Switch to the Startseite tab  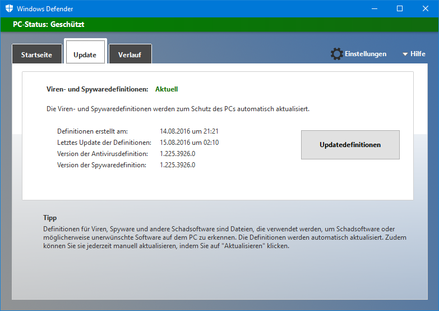[36, 54]
